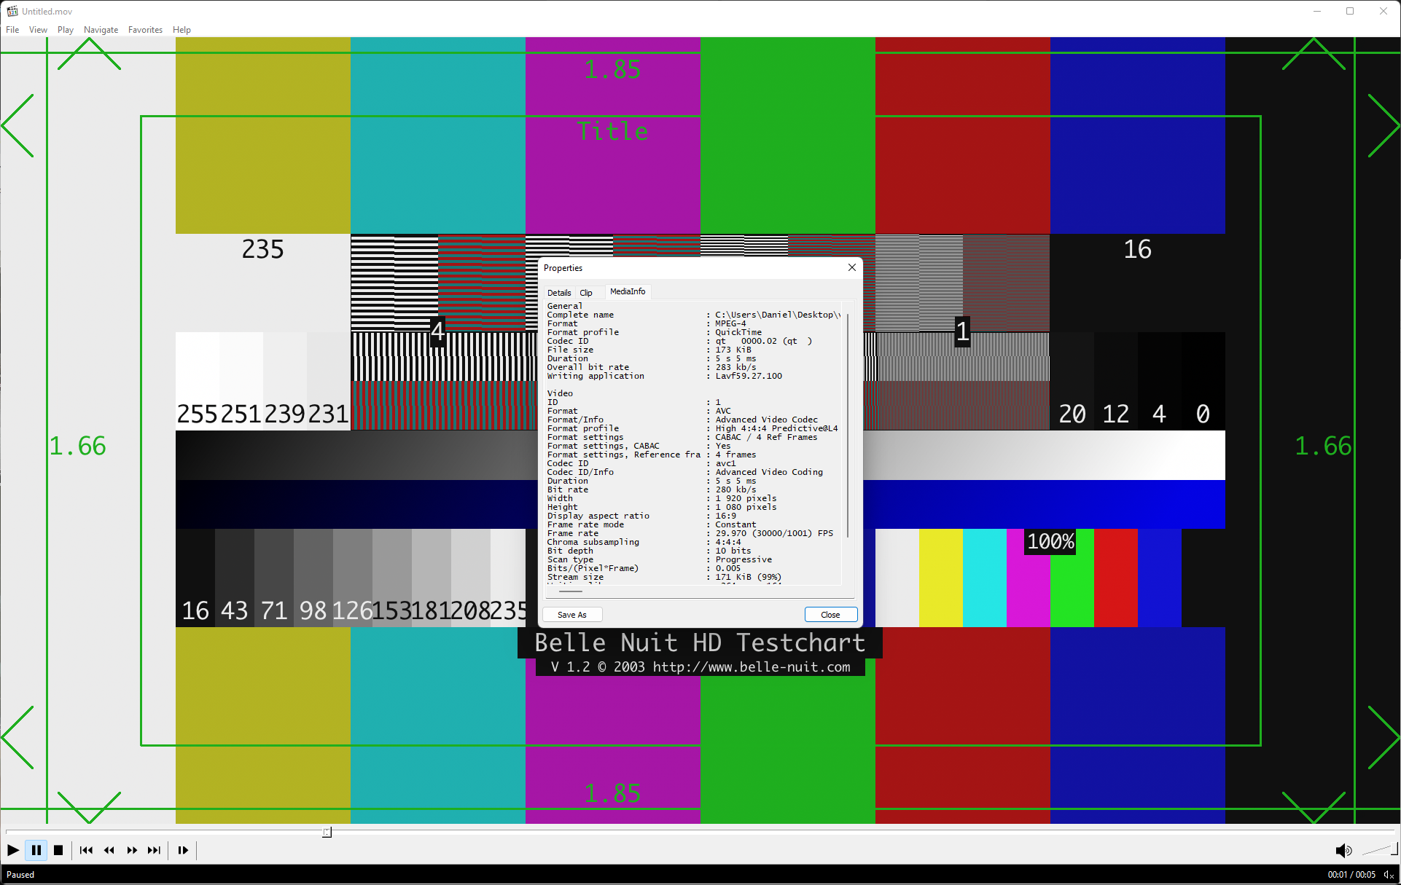Click the Save As button
The image size is (1401, 885).
coord(572,615)
